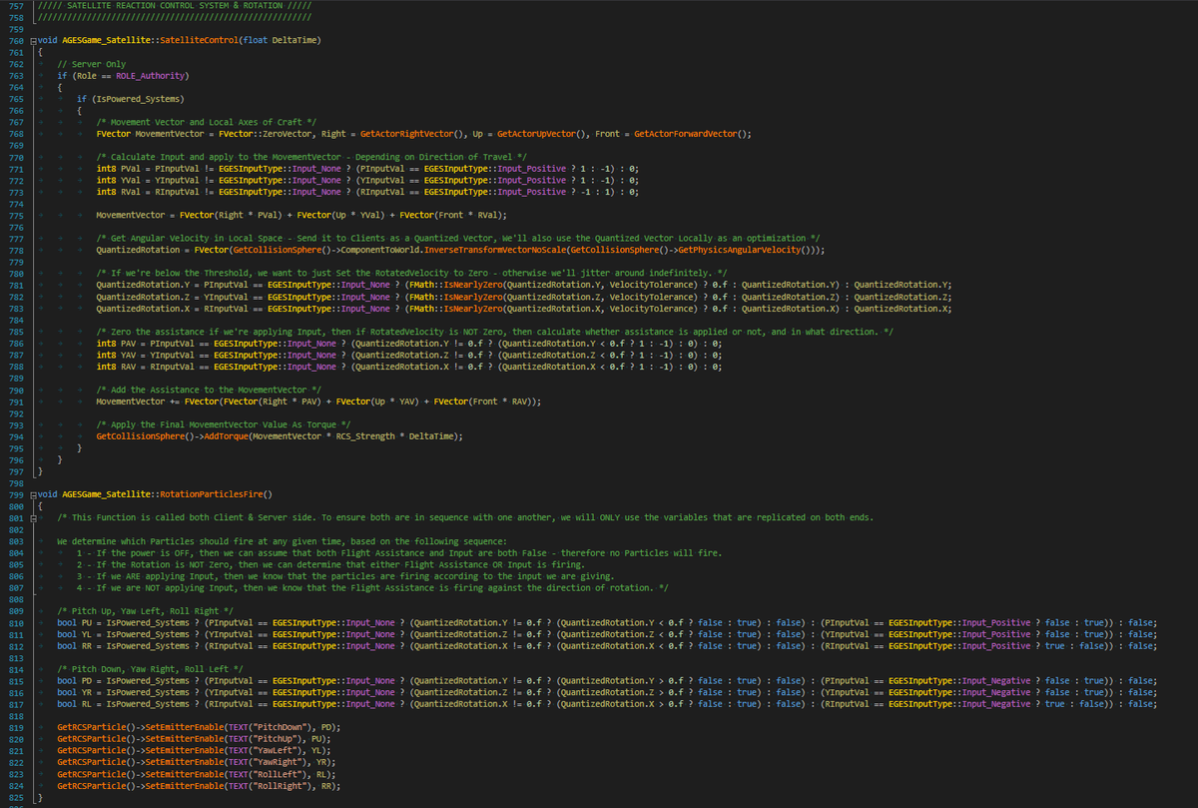Click the "PitchUp" string literal

[x=273, y=738]
